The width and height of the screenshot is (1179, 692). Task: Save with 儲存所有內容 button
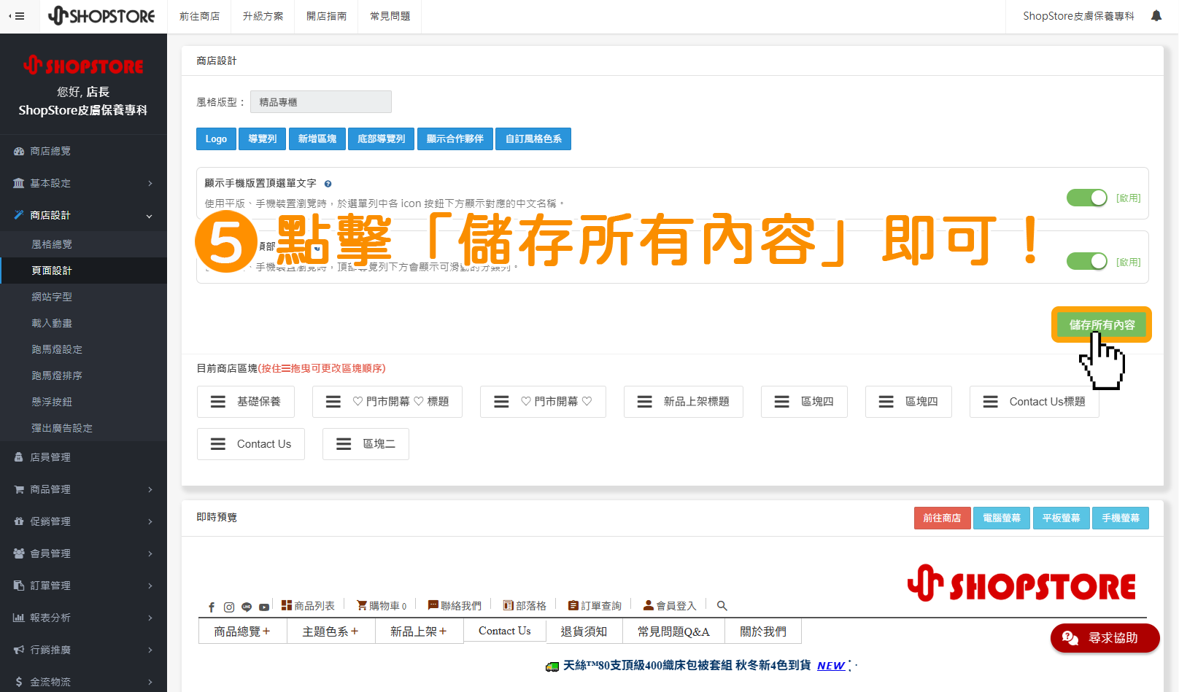point(1102,324)
